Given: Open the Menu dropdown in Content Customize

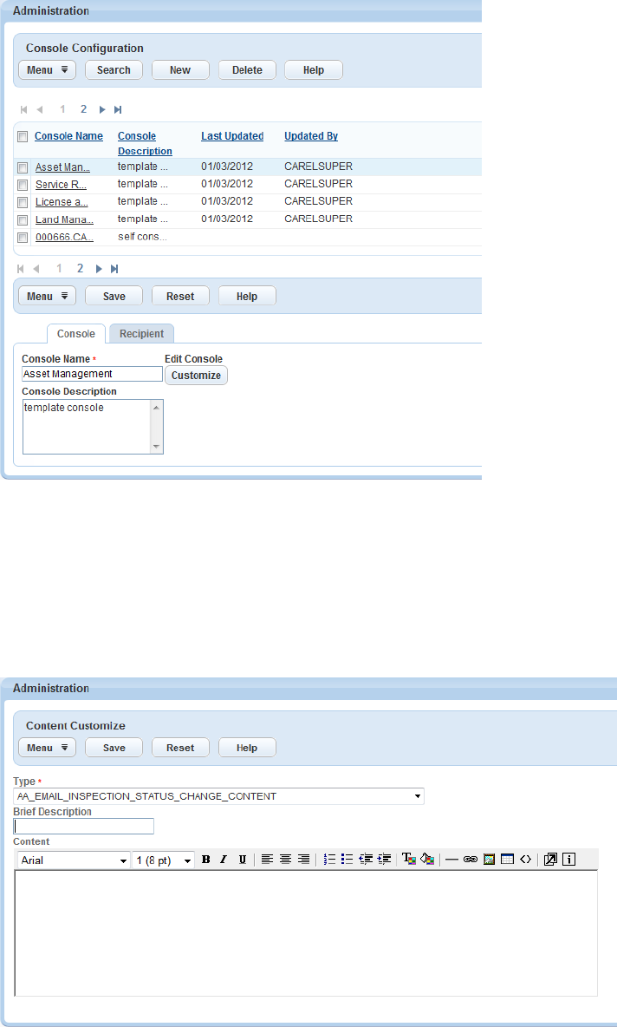Looking at the screenshot, I should [47, 748].
